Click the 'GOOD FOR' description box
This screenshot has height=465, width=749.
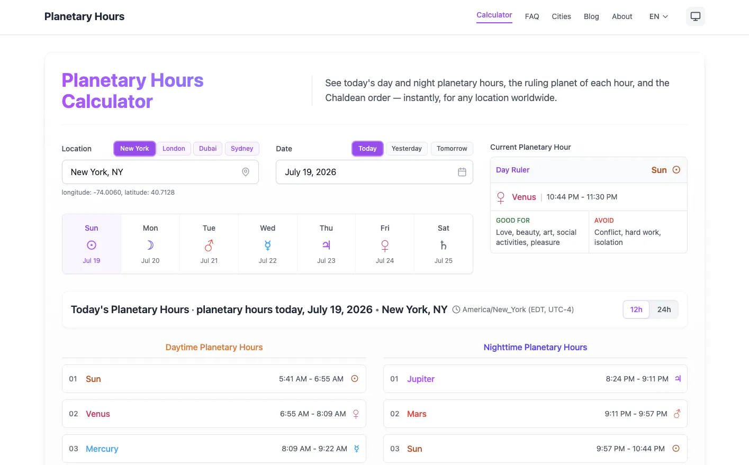[x=539, y=232]
